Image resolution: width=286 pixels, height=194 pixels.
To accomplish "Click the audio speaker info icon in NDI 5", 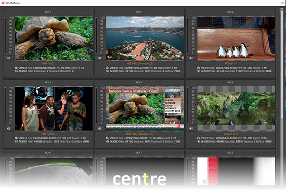I will click(x=199, y=141).
